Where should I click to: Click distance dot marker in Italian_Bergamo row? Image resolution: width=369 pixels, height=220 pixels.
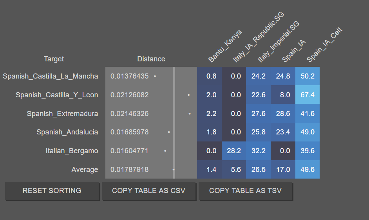pyautogui.click(x=165, y=151)
